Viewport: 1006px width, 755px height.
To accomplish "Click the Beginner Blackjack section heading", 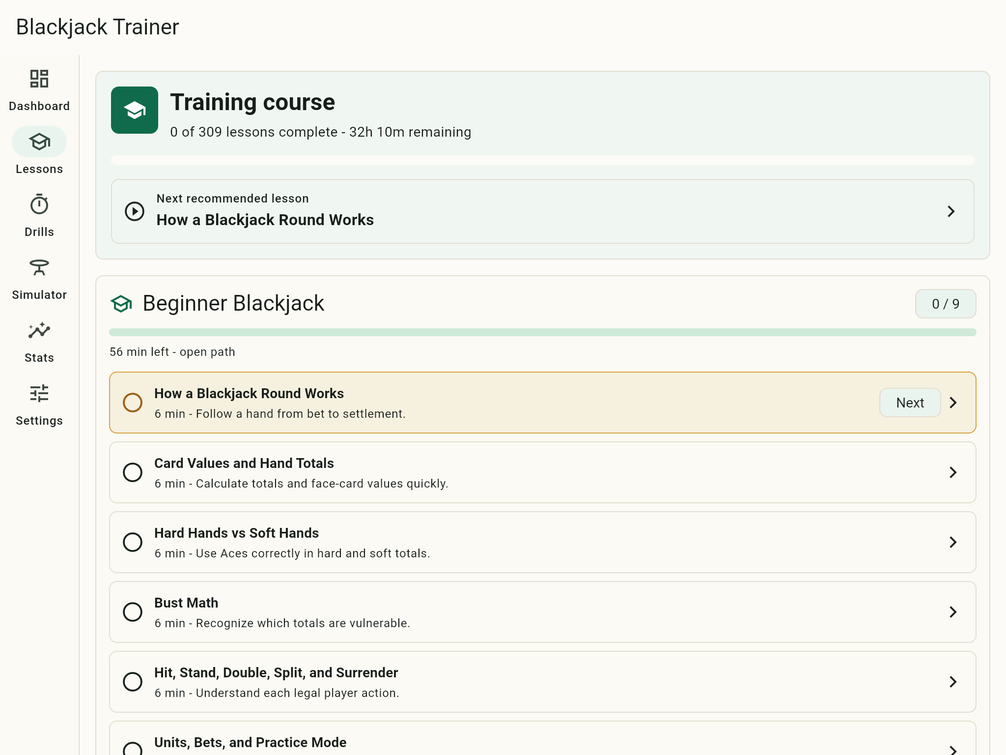I will click(233, 303).
